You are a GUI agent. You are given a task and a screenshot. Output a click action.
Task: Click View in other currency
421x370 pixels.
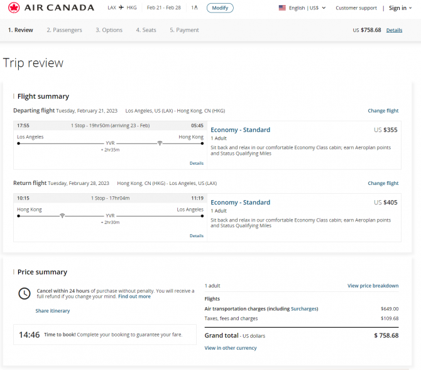pyautogui.click(x=231, y=348)
